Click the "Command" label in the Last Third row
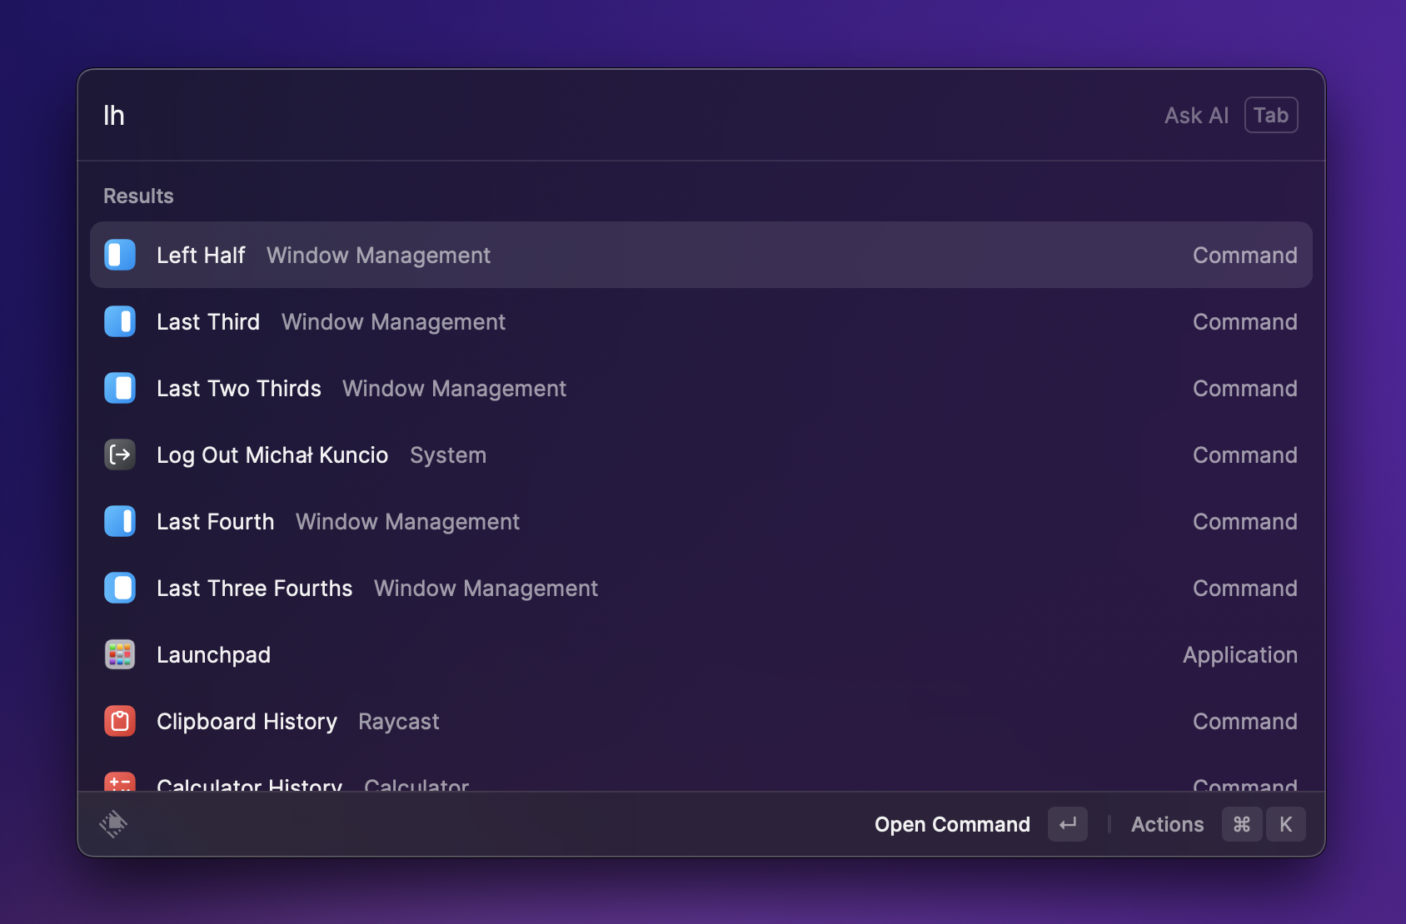Screen dimensions: 1406x924 pos(1245,321)
